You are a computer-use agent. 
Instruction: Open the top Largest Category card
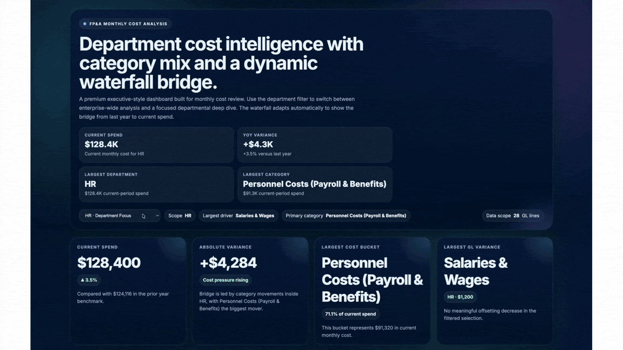314,184
